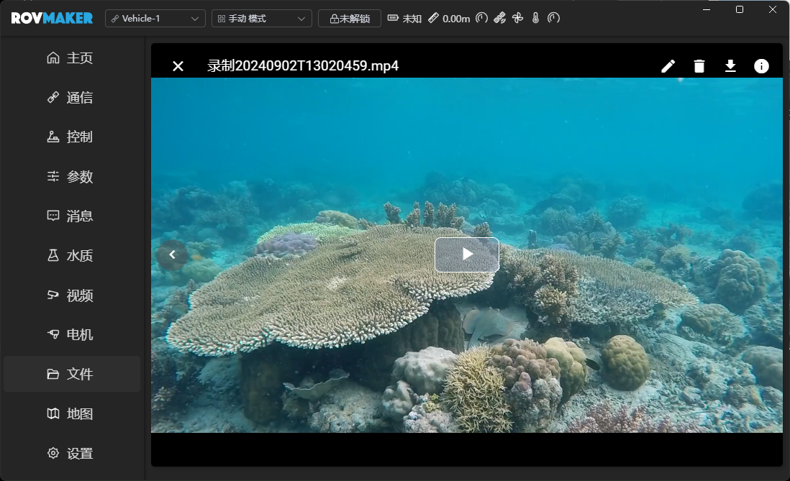Open the 电机 motor section

pos(71,335)
